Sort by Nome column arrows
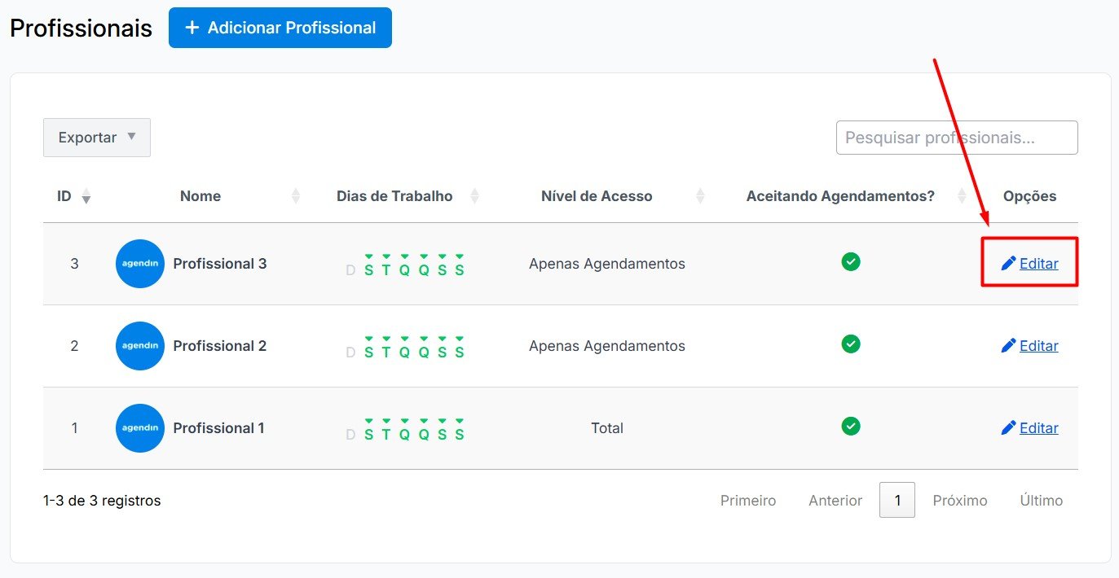The width and height of the screenshot is (1119, 578). point(296,196)
